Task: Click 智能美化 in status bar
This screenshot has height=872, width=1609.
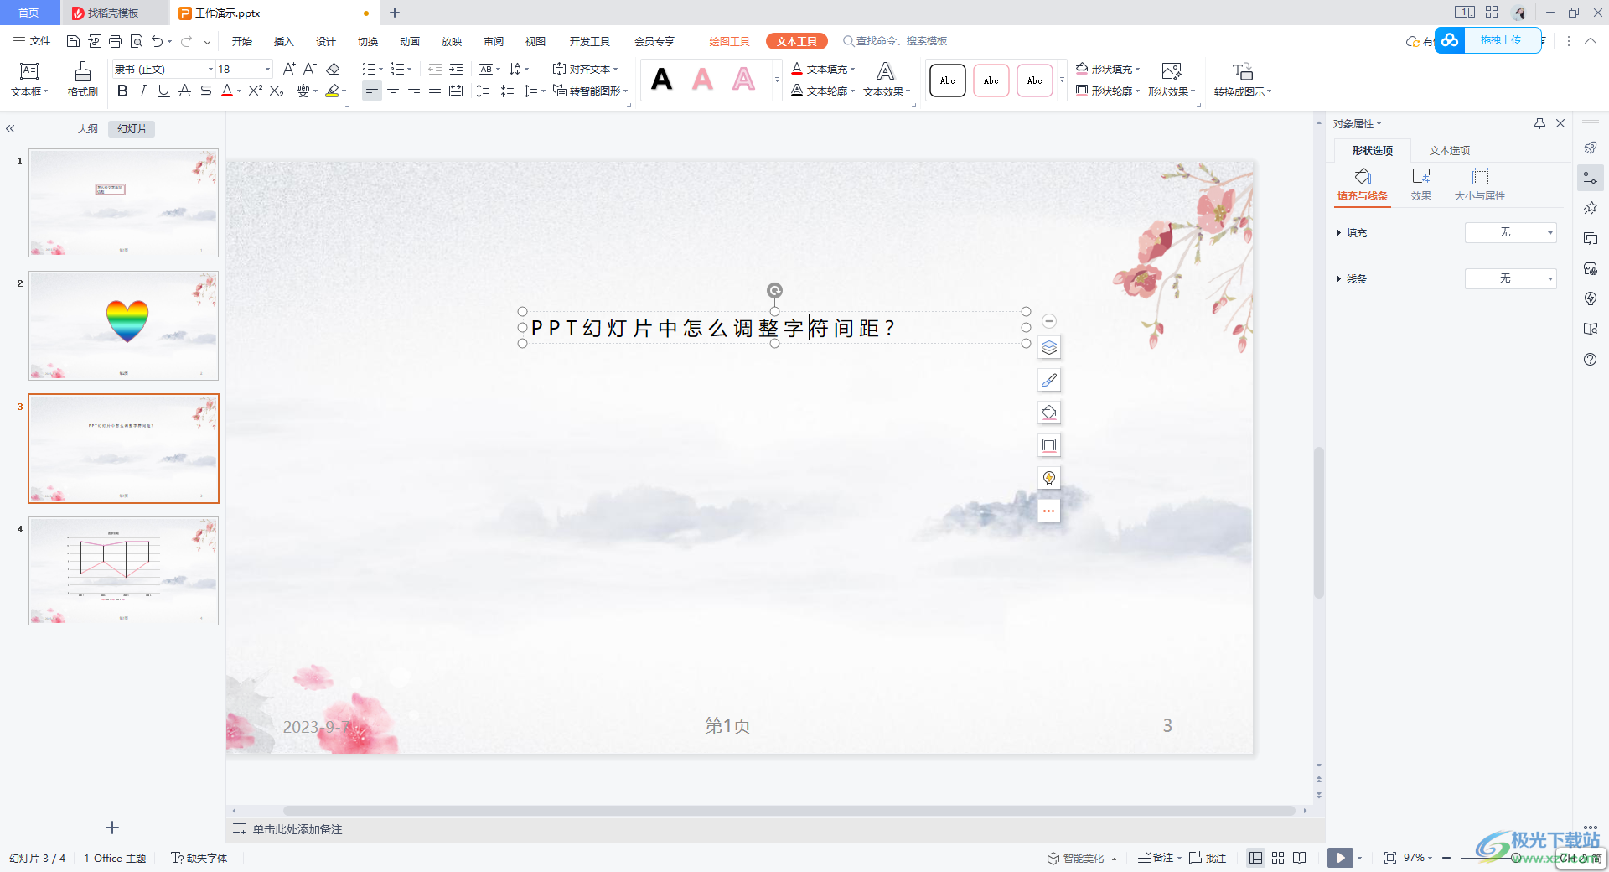Action: (1081, 858)
